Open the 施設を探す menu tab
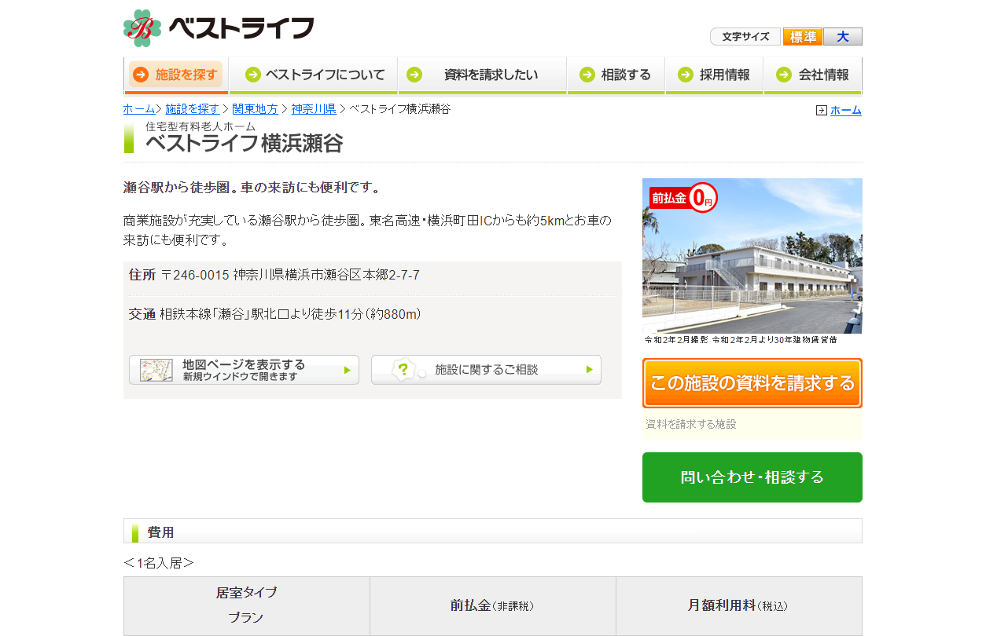 click(x=176, y=75)
